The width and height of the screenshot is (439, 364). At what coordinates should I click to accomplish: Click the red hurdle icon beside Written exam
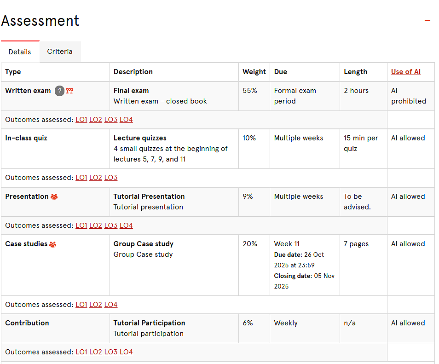click(69, 91)
